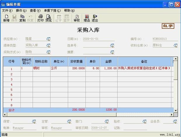The width and height of the screenshot is (181, 137).
Task: Open the 验收 lookup icon
Action: coord(145,122)
